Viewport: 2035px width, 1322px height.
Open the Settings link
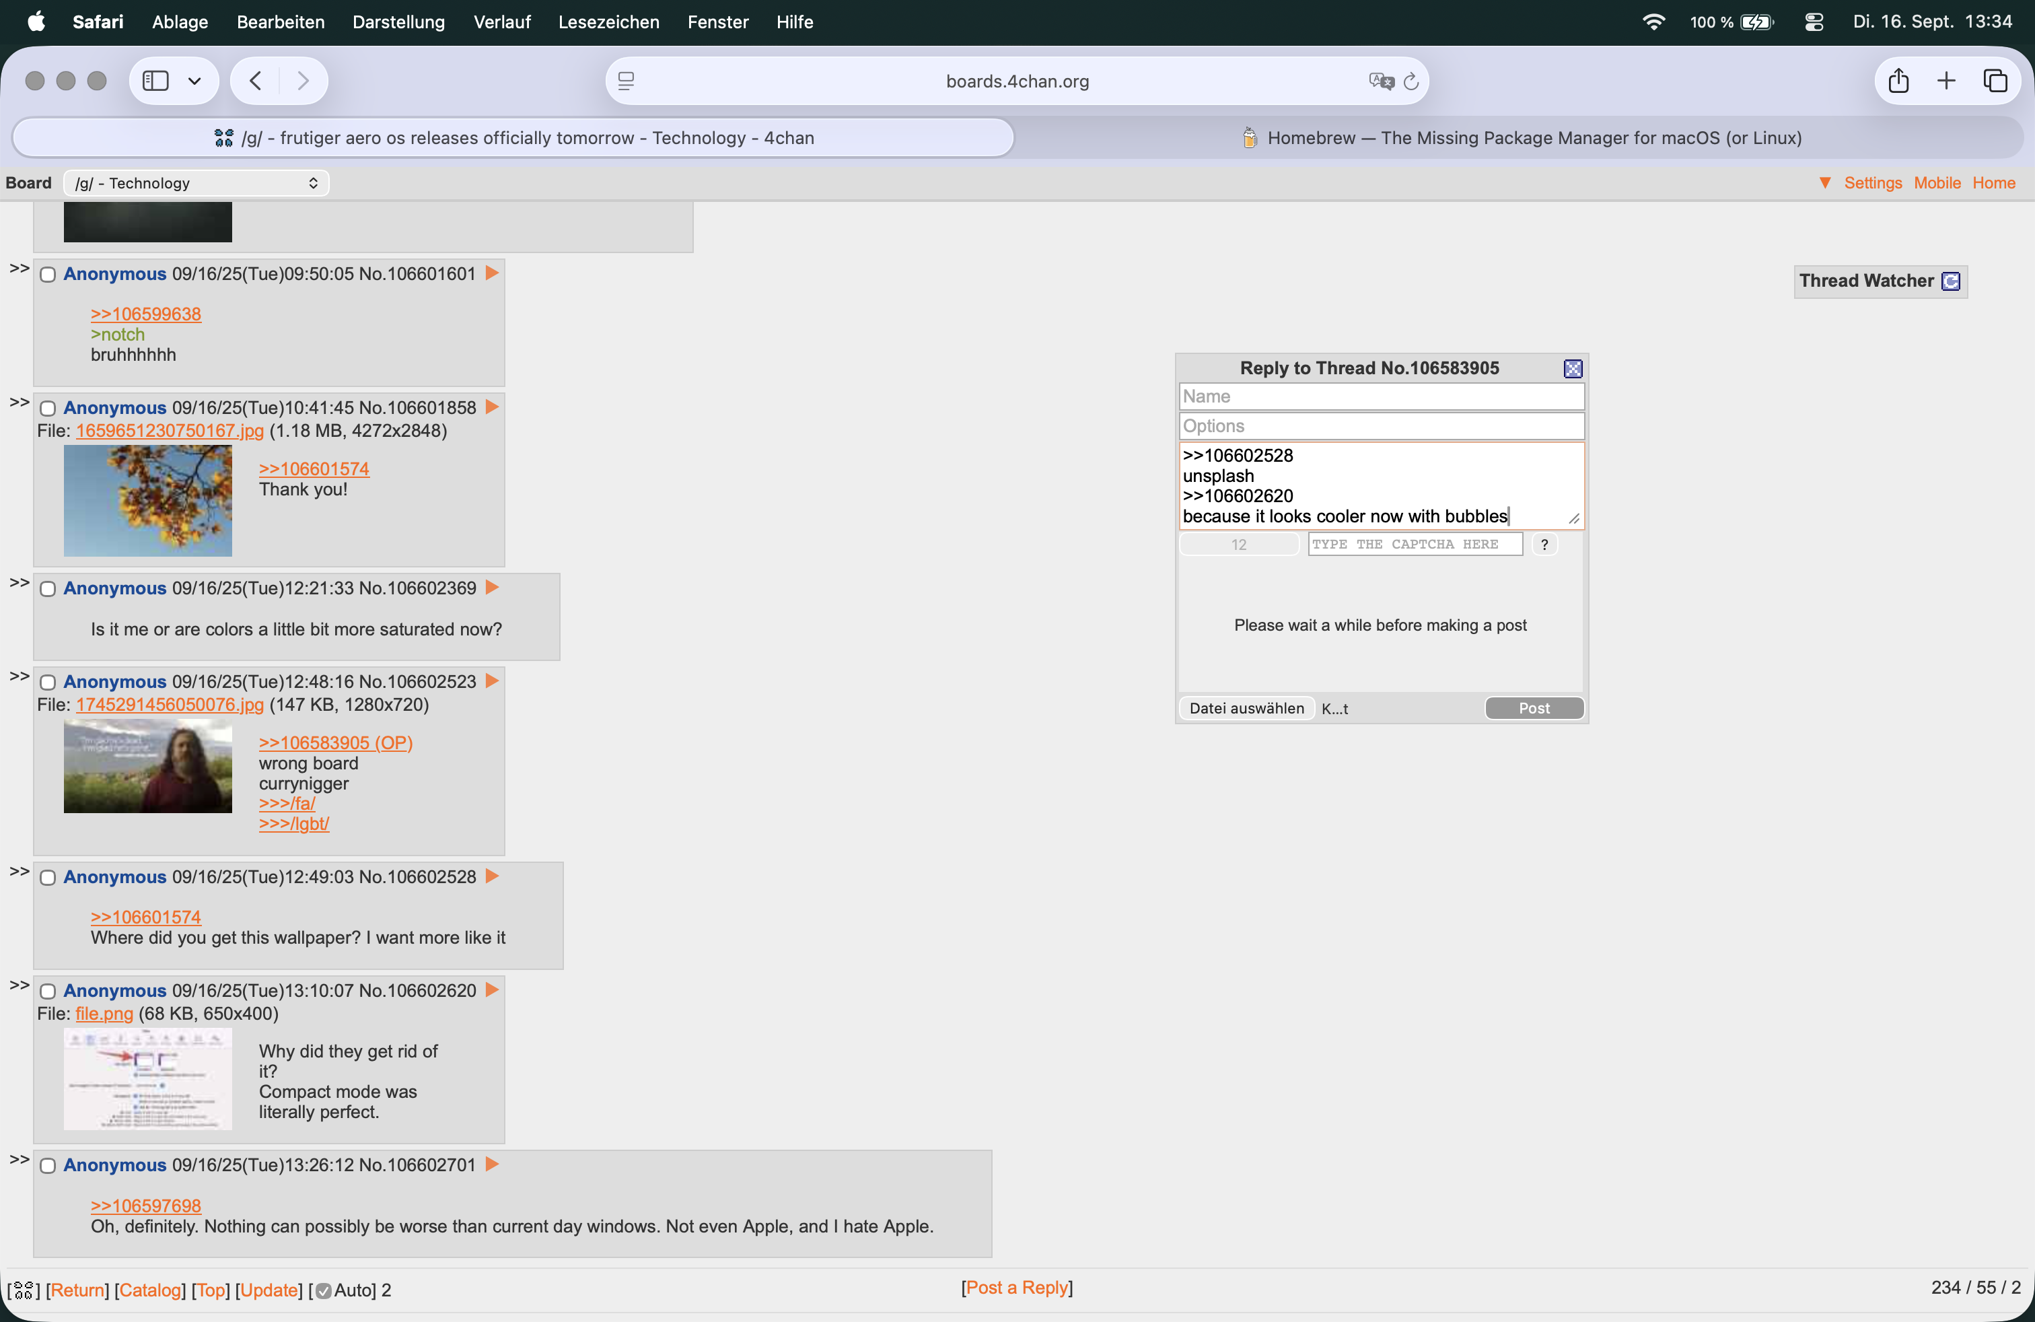pyautogui.click(x=1873, y=183)
